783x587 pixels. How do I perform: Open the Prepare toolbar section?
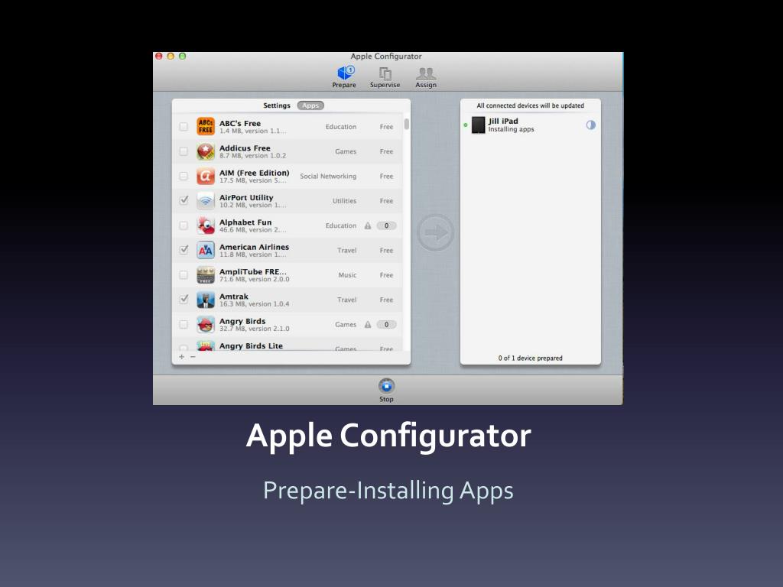point(344,77)
